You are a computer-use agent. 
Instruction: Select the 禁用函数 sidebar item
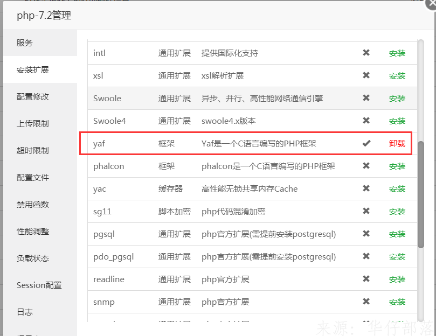tap(33, 205)
